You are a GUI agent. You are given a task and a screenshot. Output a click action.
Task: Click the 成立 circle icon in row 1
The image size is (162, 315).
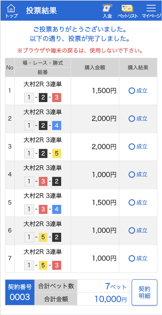click(x=132, y=91)
